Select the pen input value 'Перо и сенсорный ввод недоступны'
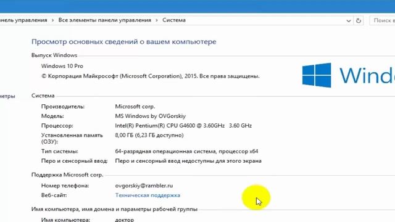This screenshot has height=222, width=395. (165, 161)
